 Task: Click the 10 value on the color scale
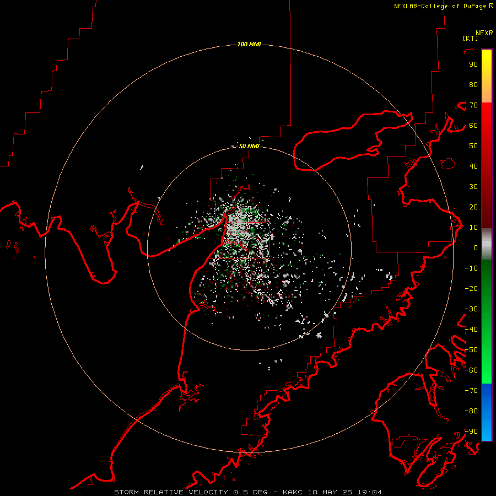(x=473, y=228)
